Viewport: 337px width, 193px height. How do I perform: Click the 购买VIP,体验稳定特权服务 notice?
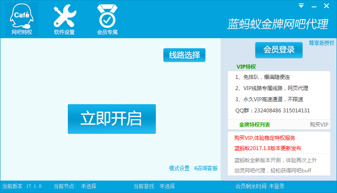[264, 138]
